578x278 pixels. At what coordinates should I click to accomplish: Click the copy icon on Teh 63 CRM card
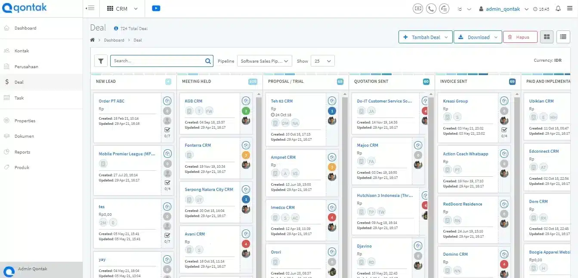[x=332, y=101]
